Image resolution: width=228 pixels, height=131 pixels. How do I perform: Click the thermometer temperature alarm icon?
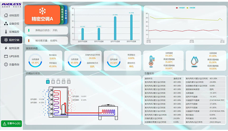pos(151,61)
